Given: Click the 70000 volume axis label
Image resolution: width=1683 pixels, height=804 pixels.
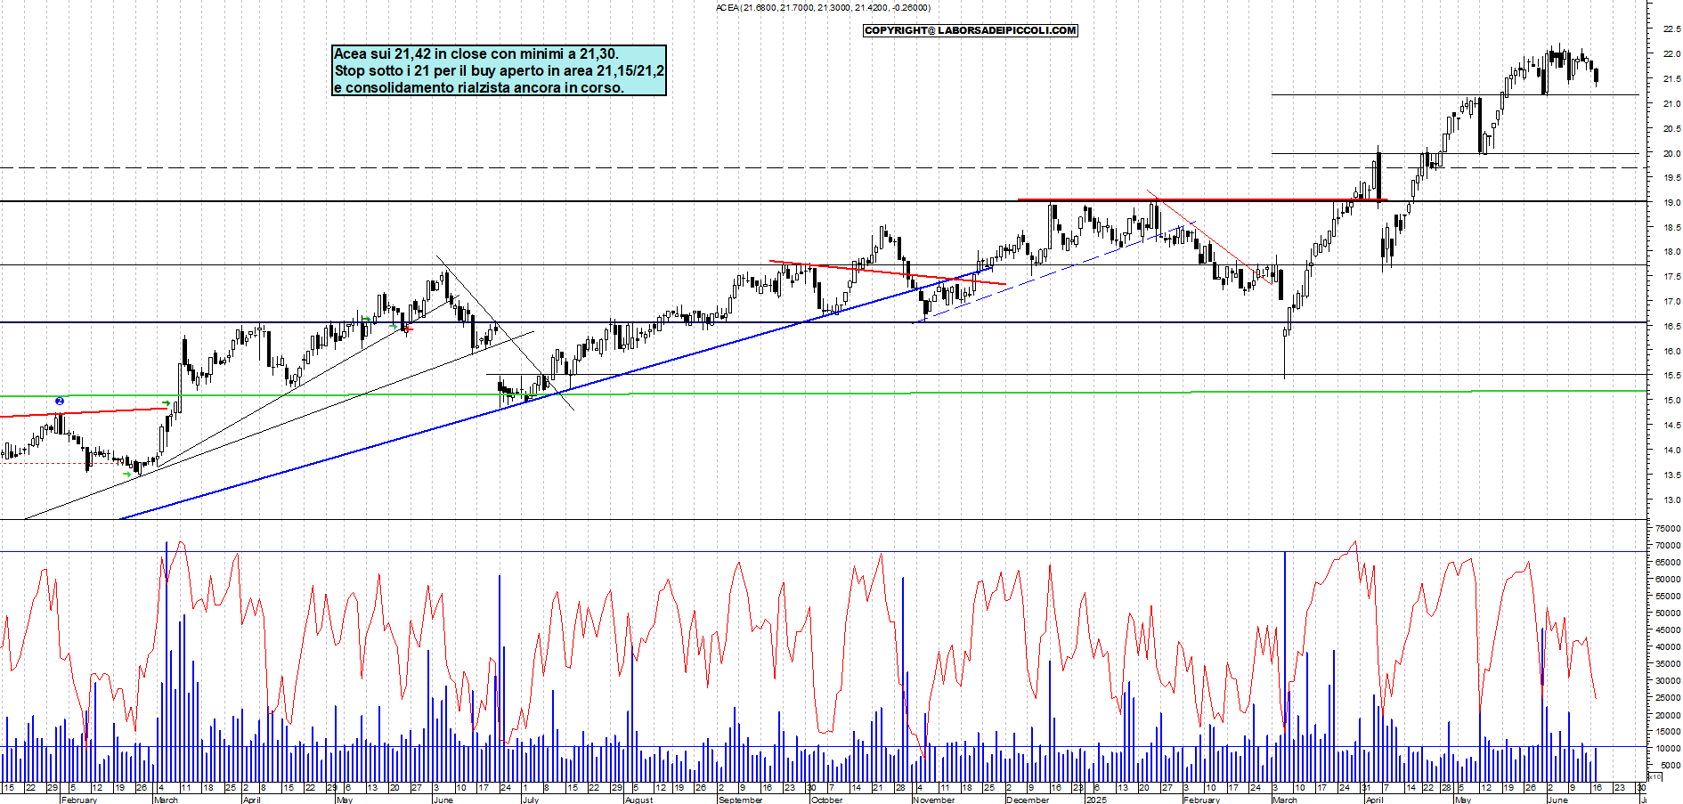Looking at the screenshot, I should [x=1668, y=546].
